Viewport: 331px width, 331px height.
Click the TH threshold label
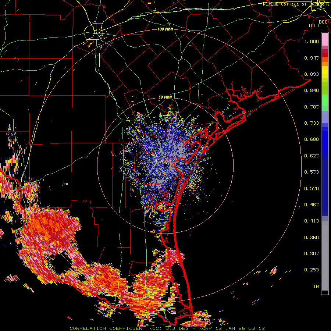[316, 286]
